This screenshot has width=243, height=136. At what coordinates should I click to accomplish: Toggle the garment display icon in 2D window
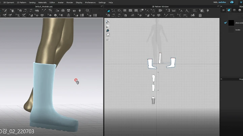tap(108, 26)
